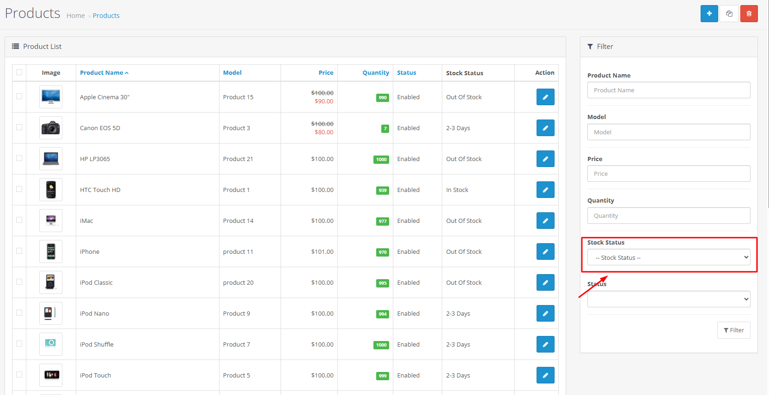Image resolution: width=769 pixels, height=395 pixels.
Task: Select the iPhone row checkbox
Action: click(x=19, y=251)
